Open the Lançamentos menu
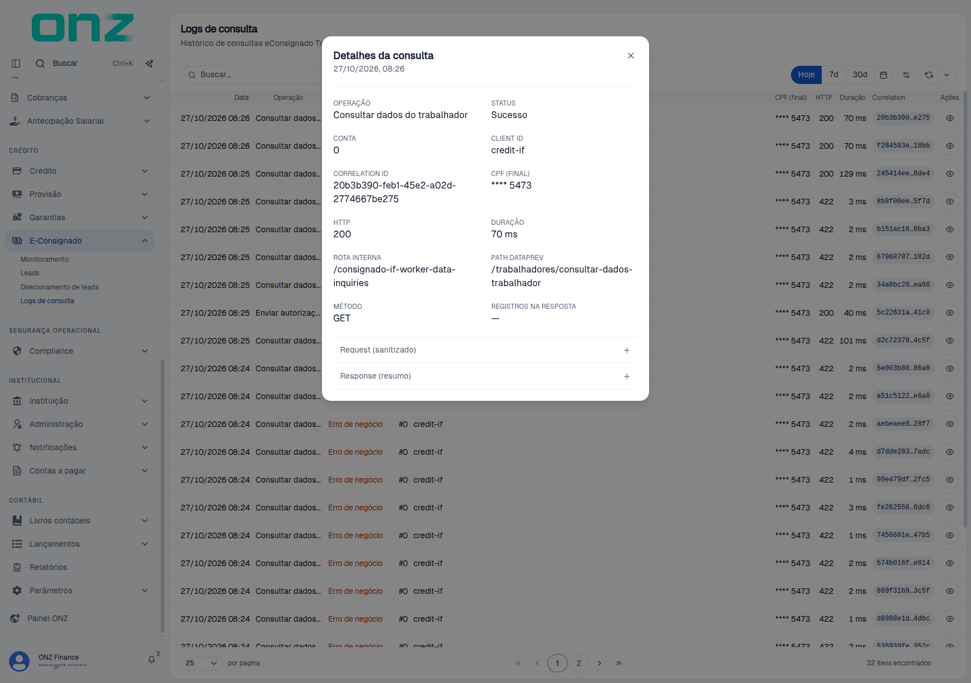The width and height of the screenshot is (971, 683). point(81,544)
